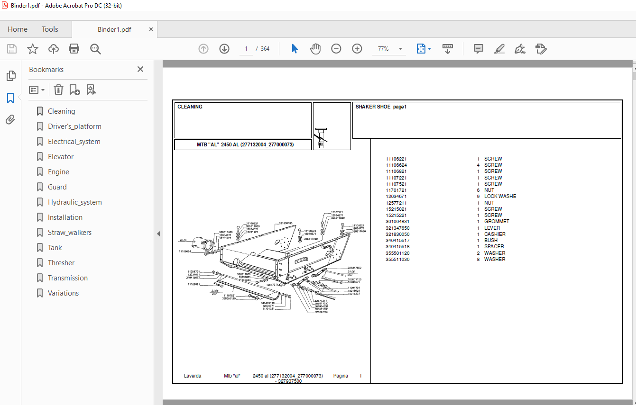Click the CASHIER part description
636x405 pixels.
click(x=495, y=234)
